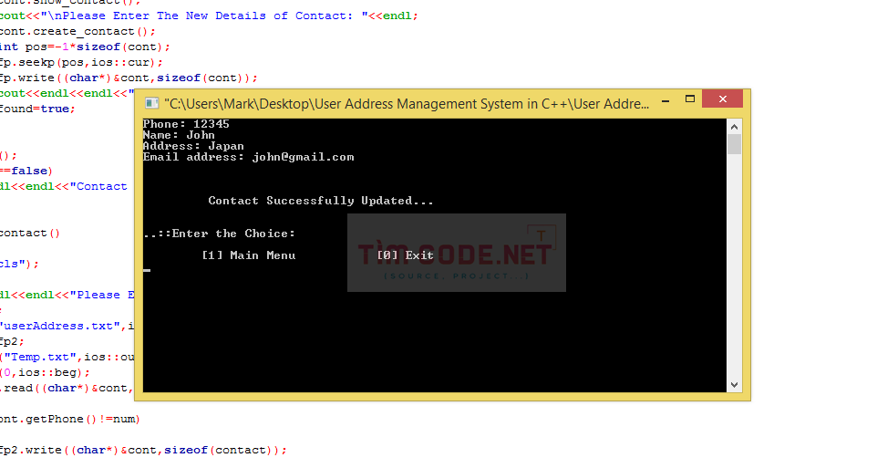Click the console scrollbar down arrow
Image resolution: width=877 pixels, height=468 pixels.
[734, 385]
